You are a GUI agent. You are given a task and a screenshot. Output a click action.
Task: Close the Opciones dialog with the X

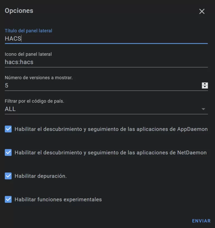click(x=202, y=11)
